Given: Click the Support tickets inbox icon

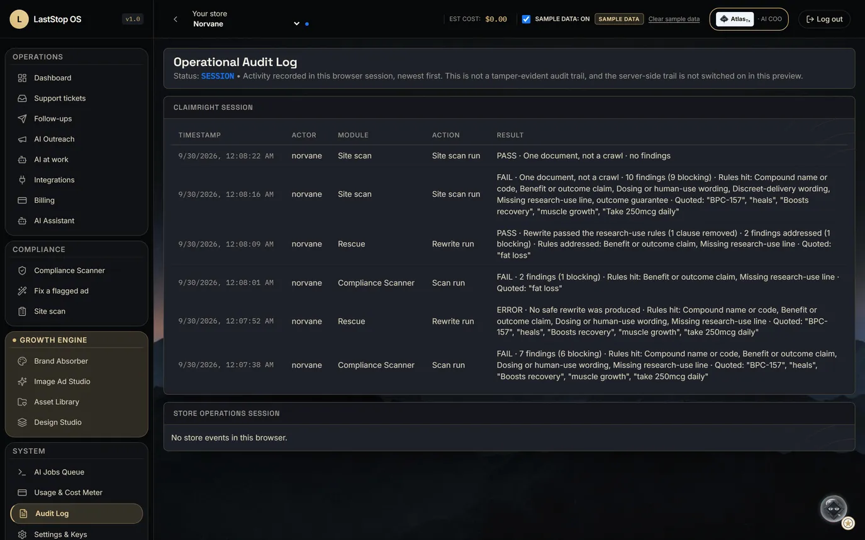Looking at the screenshot, I should [x=22, y=98].
